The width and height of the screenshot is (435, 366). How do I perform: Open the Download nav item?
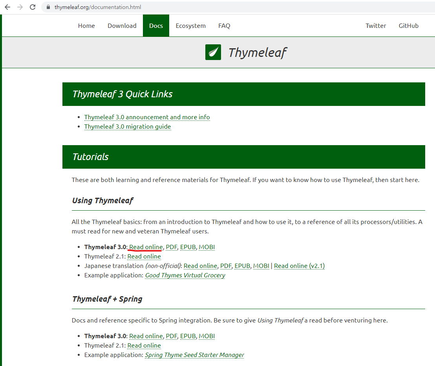click(122, 26)
